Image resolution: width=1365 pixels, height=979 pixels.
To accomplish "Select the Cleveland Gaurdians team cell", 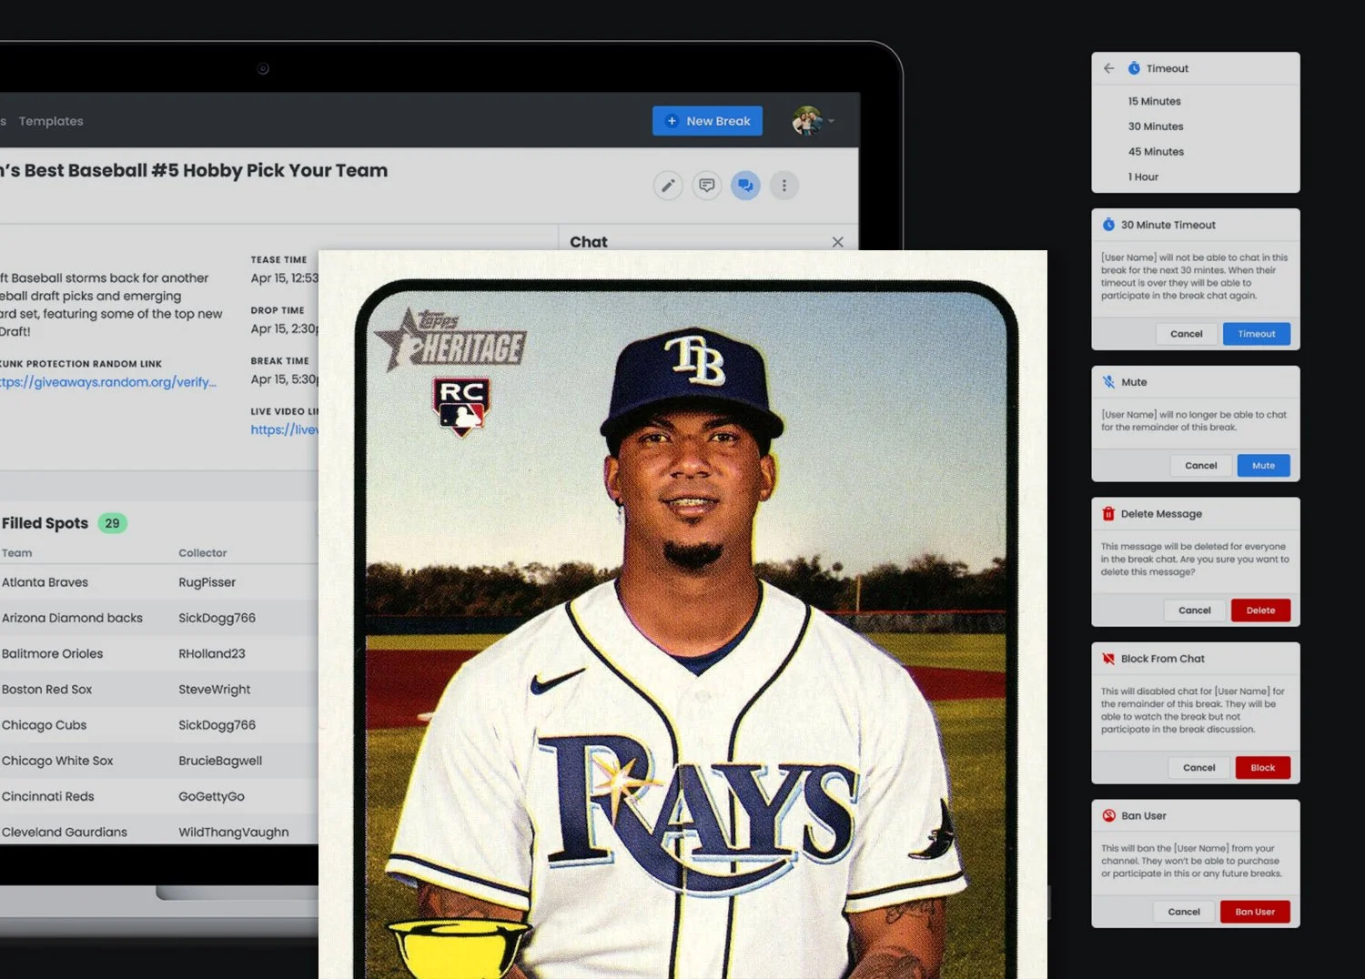I will [x=64, y=833].
